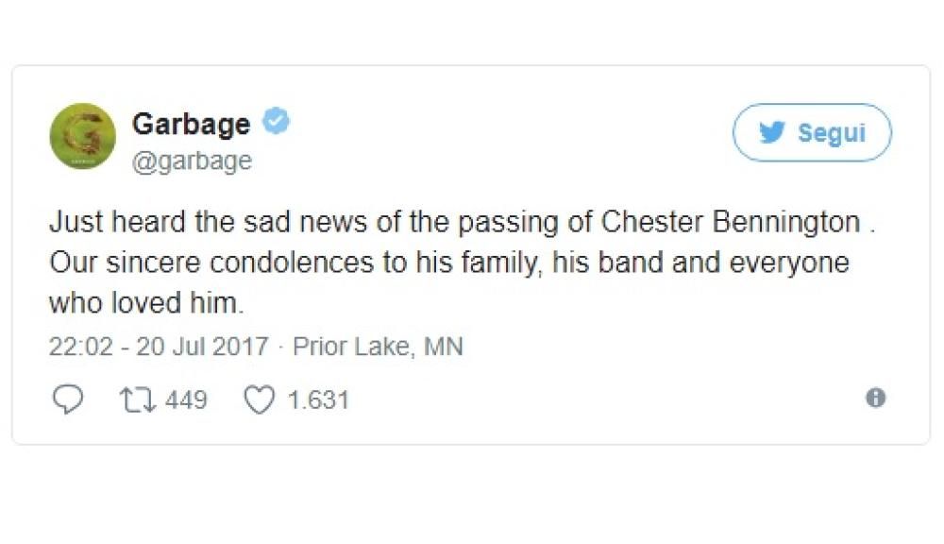Click the Chester Bennington name in tweet

[730, 222]
